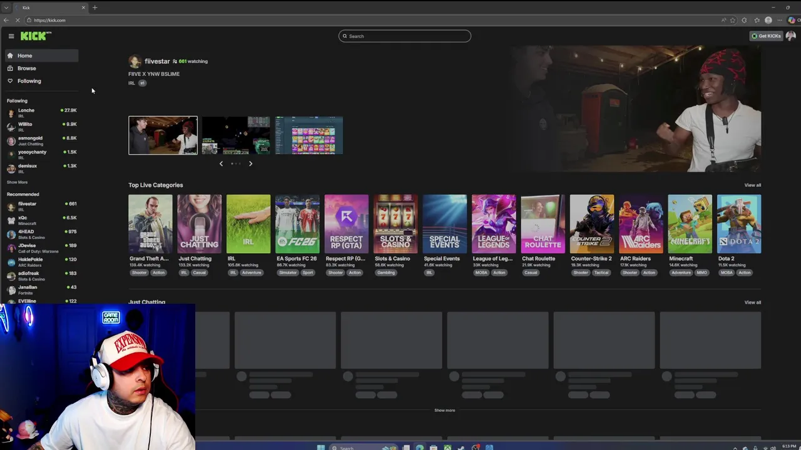This screenshot has height=450, width=801.
Task: Open browser tab list dropdown
Action: [x=6, y=7]
